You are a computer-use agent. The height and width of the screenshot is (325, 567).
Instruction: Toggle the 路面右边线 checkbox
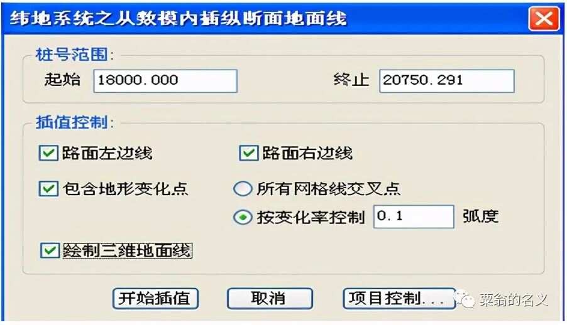(x=249, y=153)
